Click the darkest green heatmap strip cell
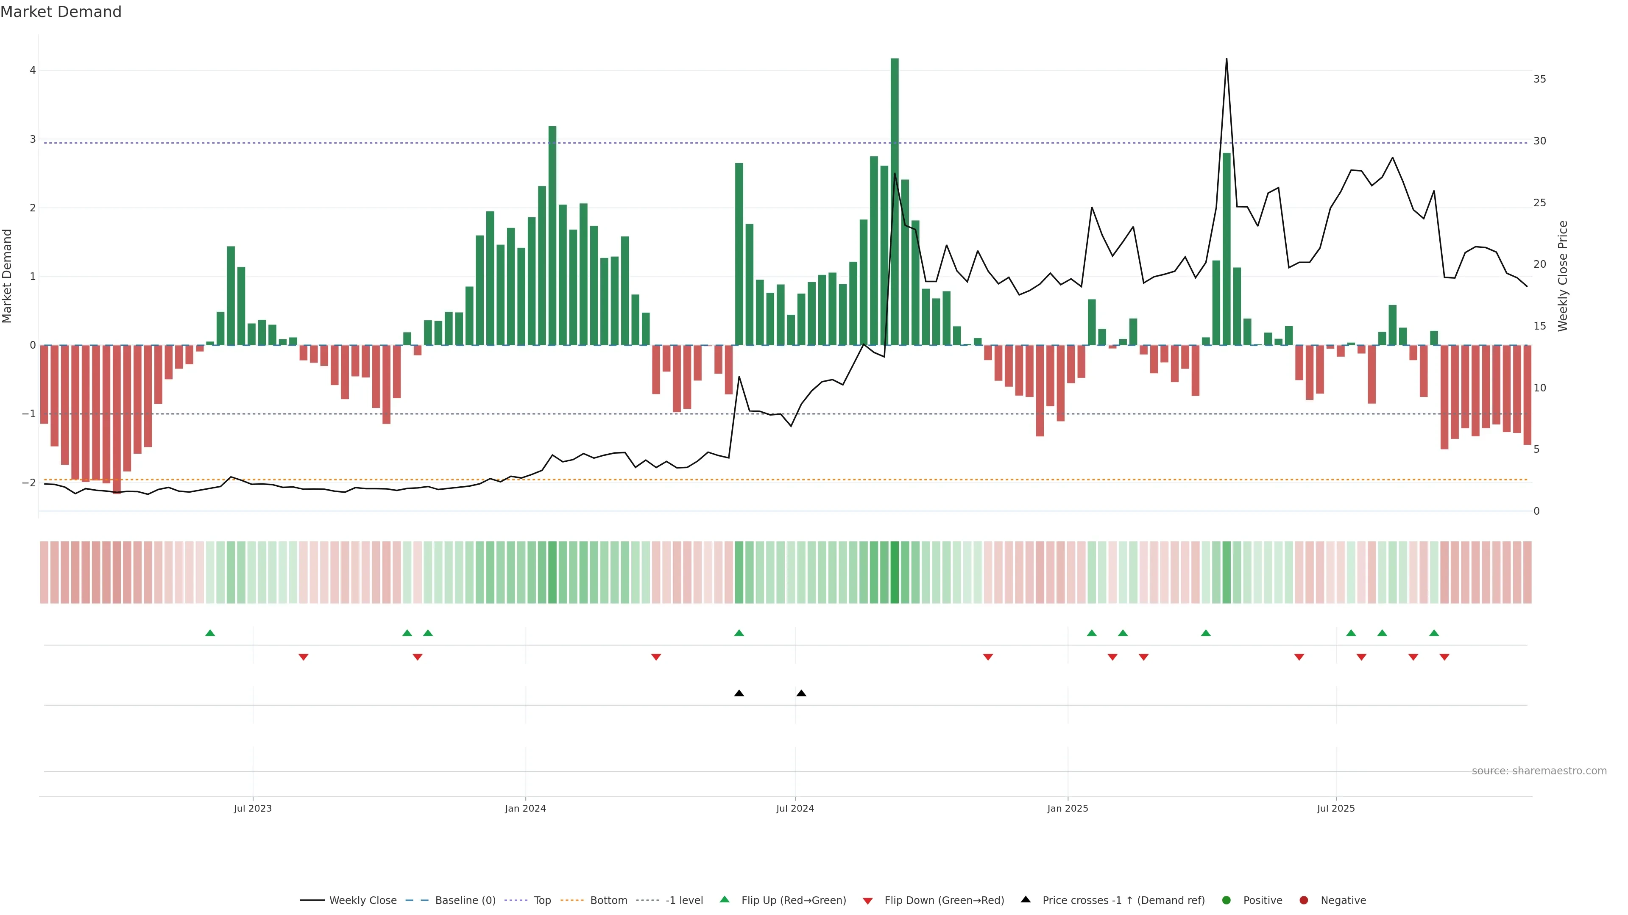Screen dimensions: 1628x915 pos(894,572)
